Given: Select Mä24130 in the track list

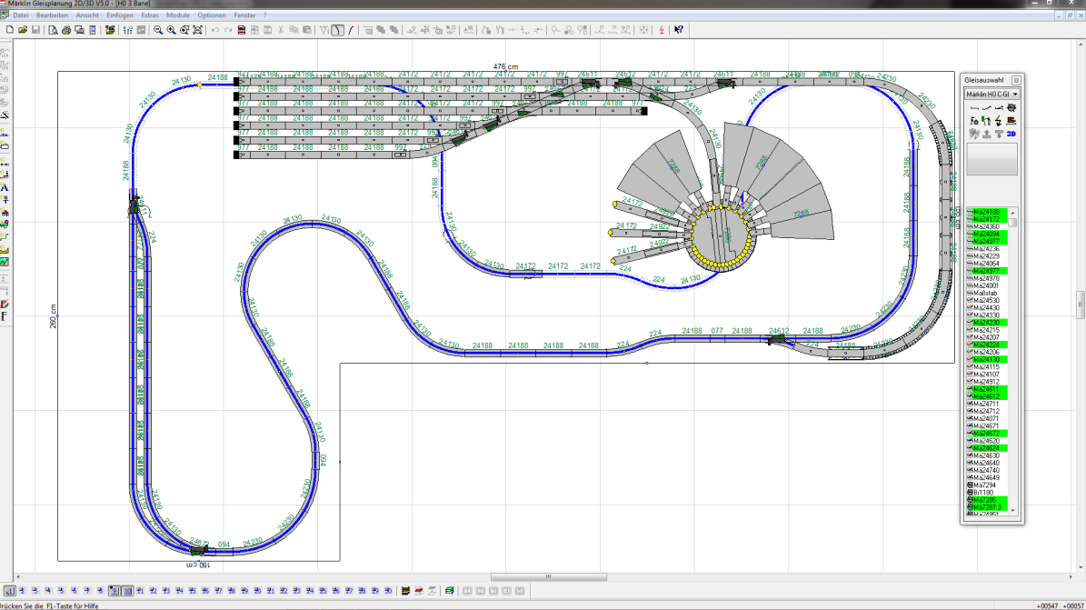Looking at the screenshot, I should click(987, 360).
